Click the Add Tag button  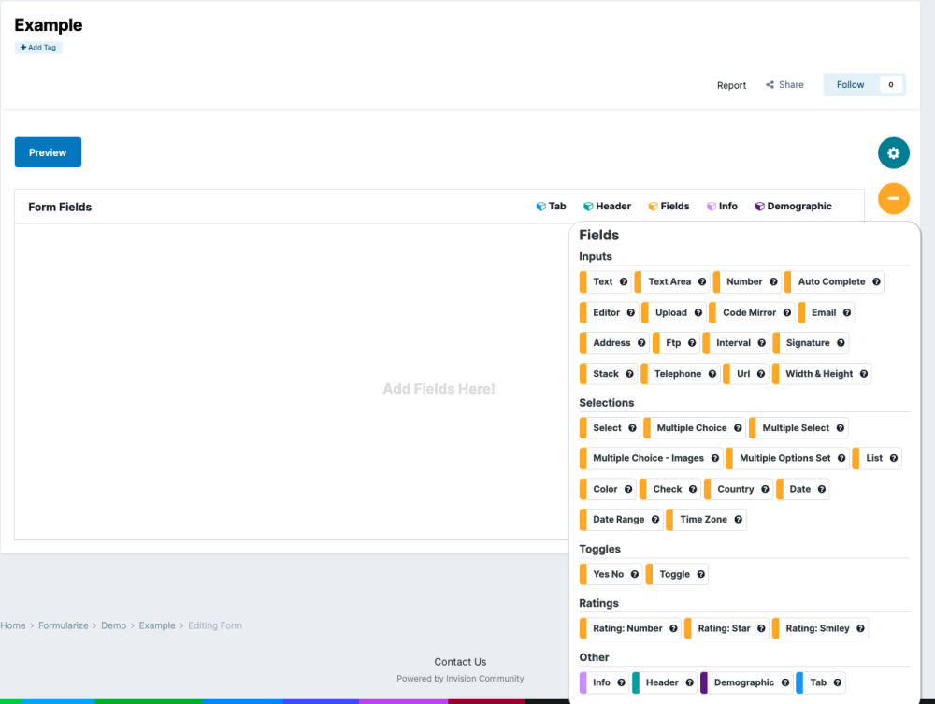(37, 47)
